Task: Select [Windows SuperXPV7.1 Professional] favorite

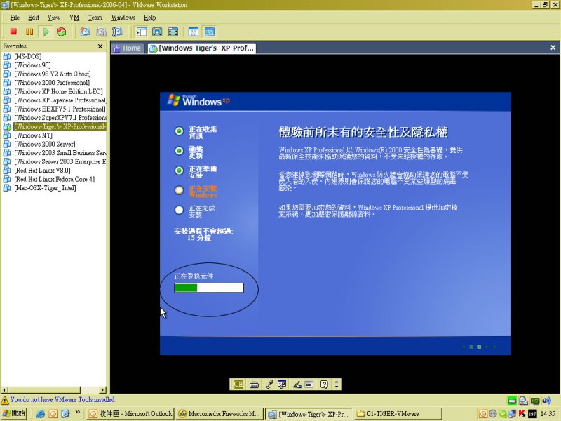Action: pyautogui.click(x=60, y=118)
